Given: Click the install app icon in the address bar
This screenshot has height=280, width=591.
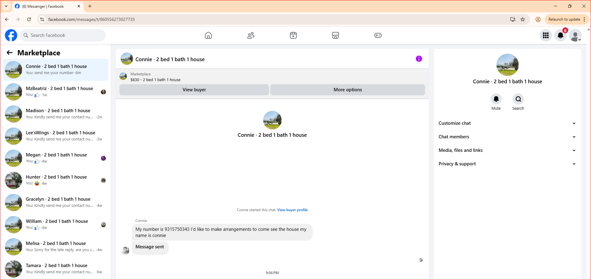Looking at the screenshot, I should point(513,19).
